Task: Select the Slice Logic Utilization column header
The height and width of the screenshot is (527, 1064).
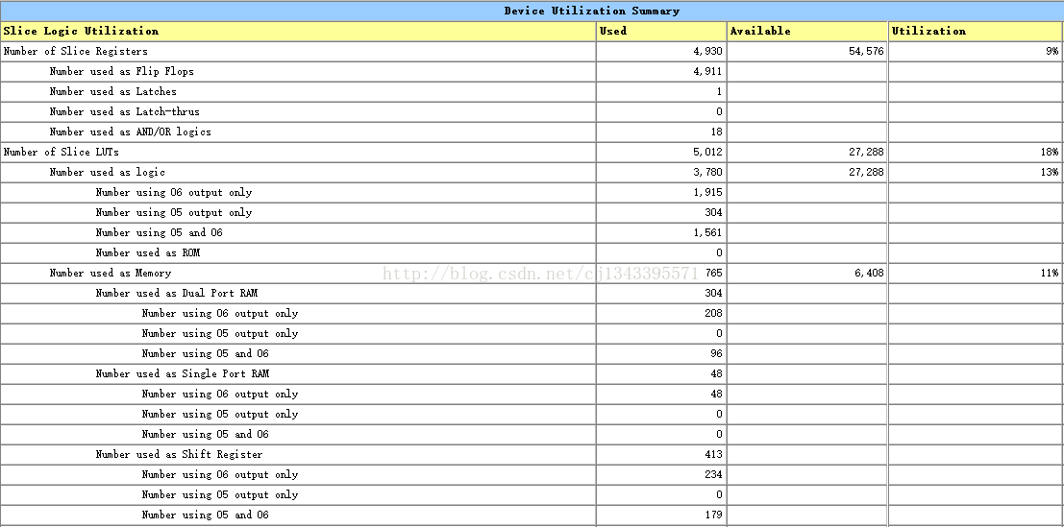Action: point(299,31)
